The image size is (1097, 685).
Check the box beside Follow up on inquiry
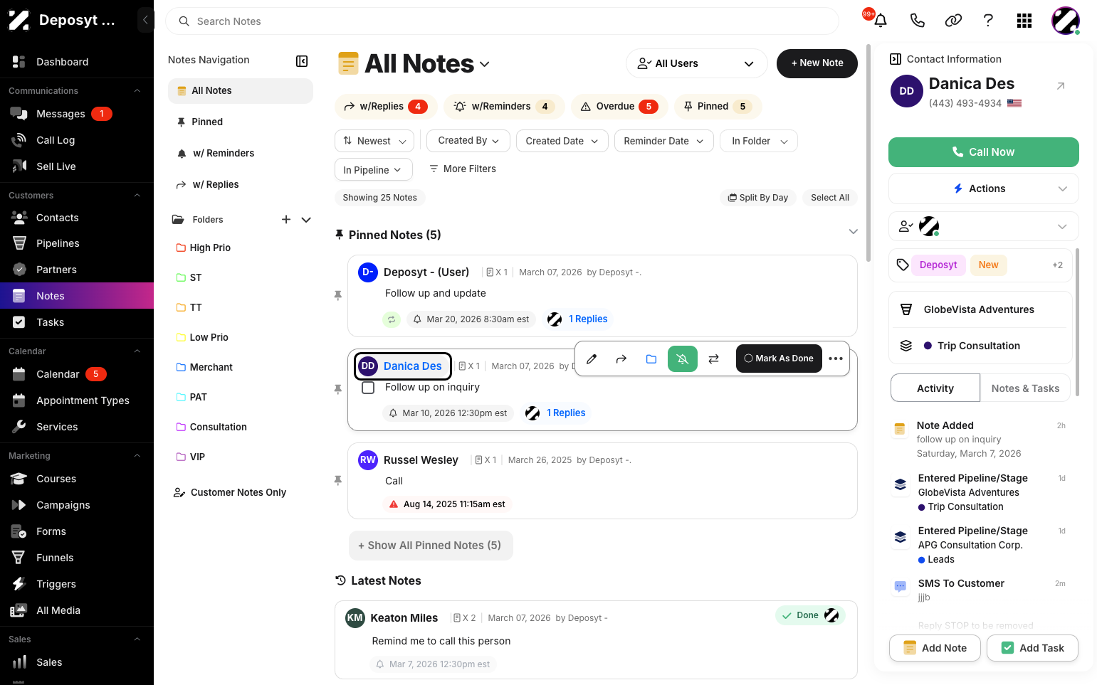368,388
